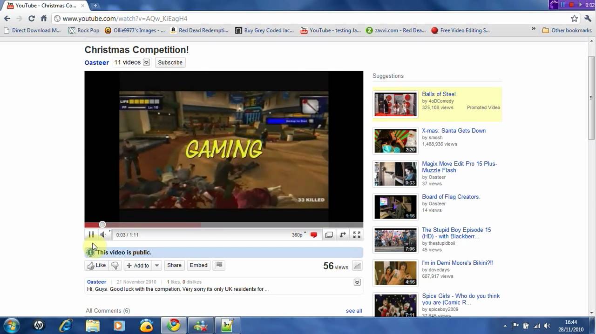The image size is (596, 334).
Task: Open the Oasteer channel link by the title
Action: click(97, 62)
